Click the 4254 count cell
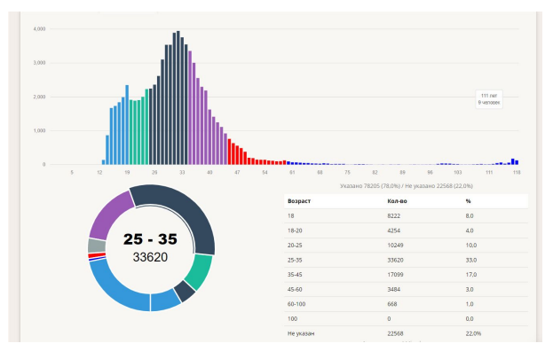553x359 pixels. click(x=393, y=230)
